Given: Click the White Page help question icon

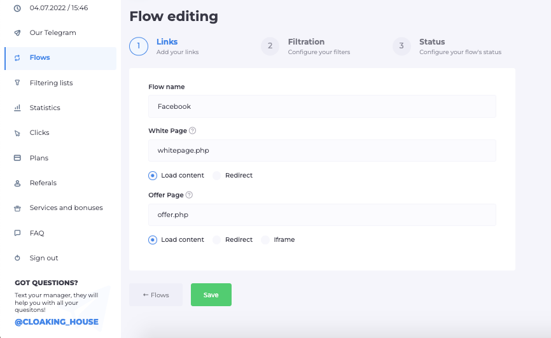Looking at the screenshot, I should 192,131.
